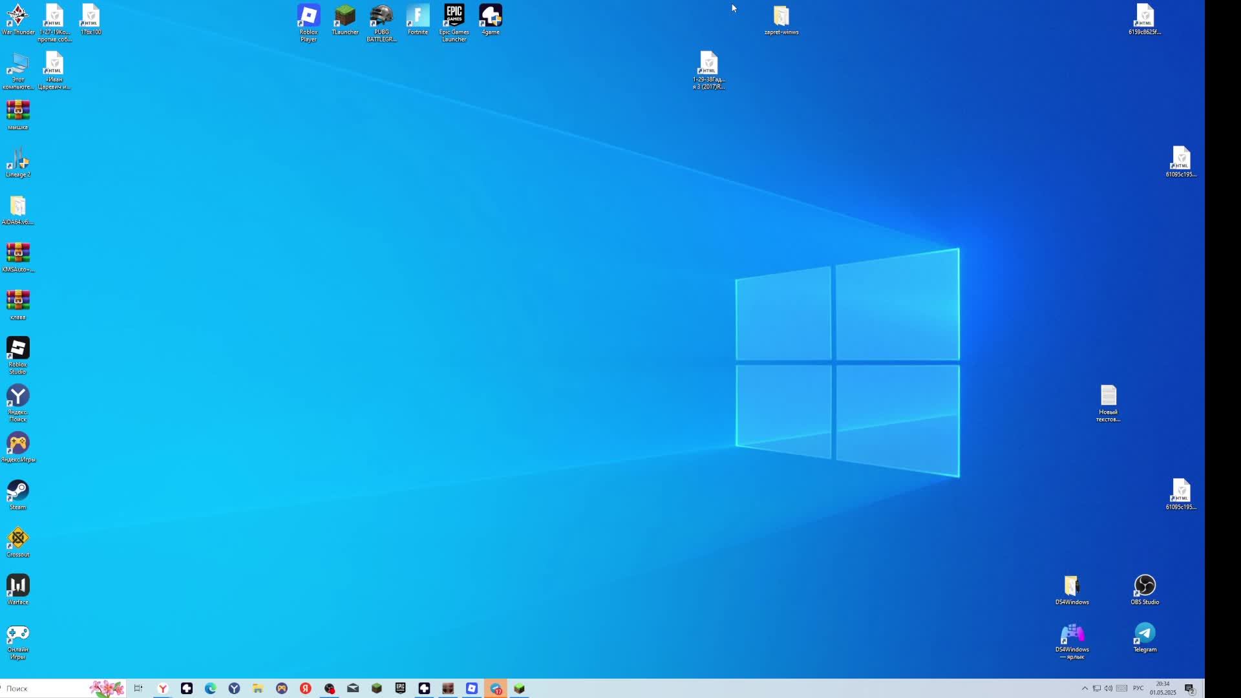Click the Warface desktop shortcut
Image resolution: width=1241 pixels, height=698 pixels.
(17, 586)
